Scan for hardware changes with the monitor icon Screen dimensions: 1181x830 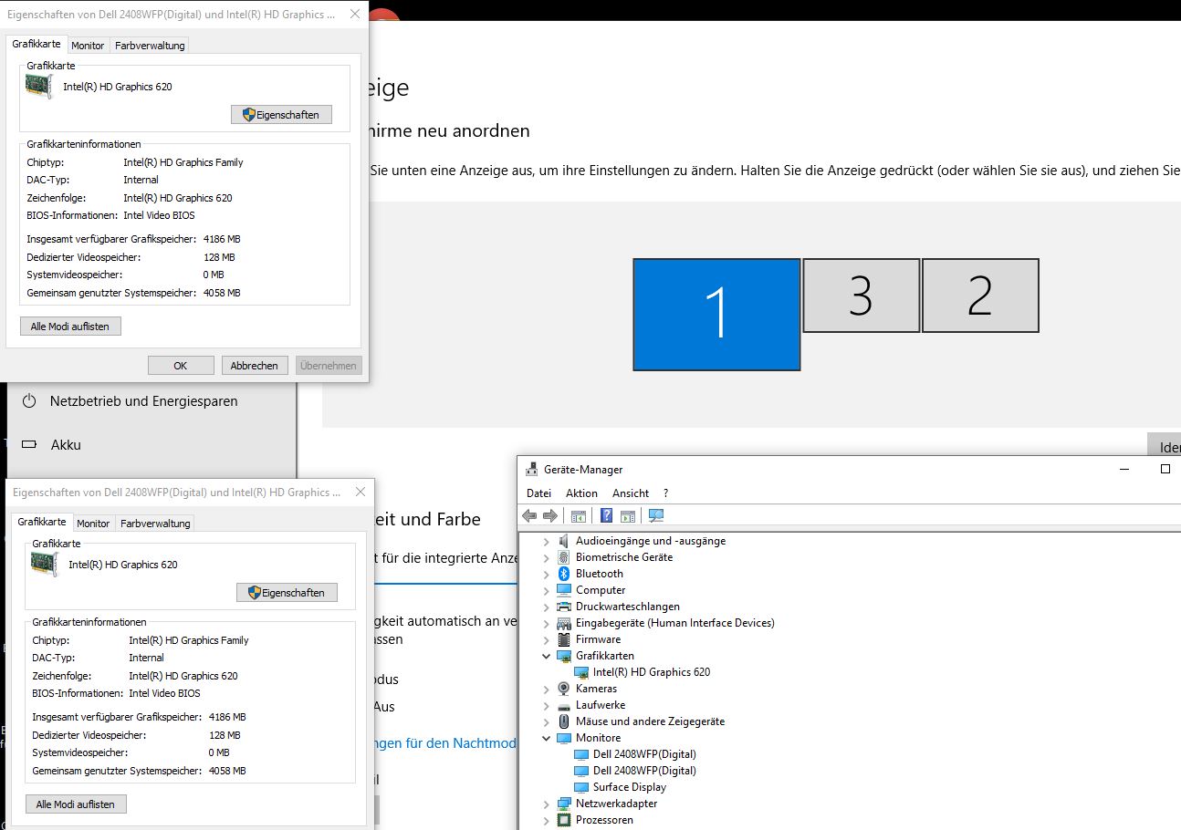point(655,516)
